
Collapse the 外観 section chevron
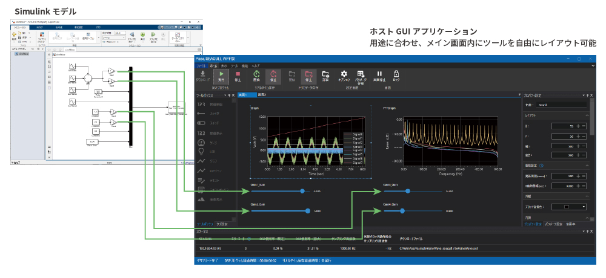[587, 196]
